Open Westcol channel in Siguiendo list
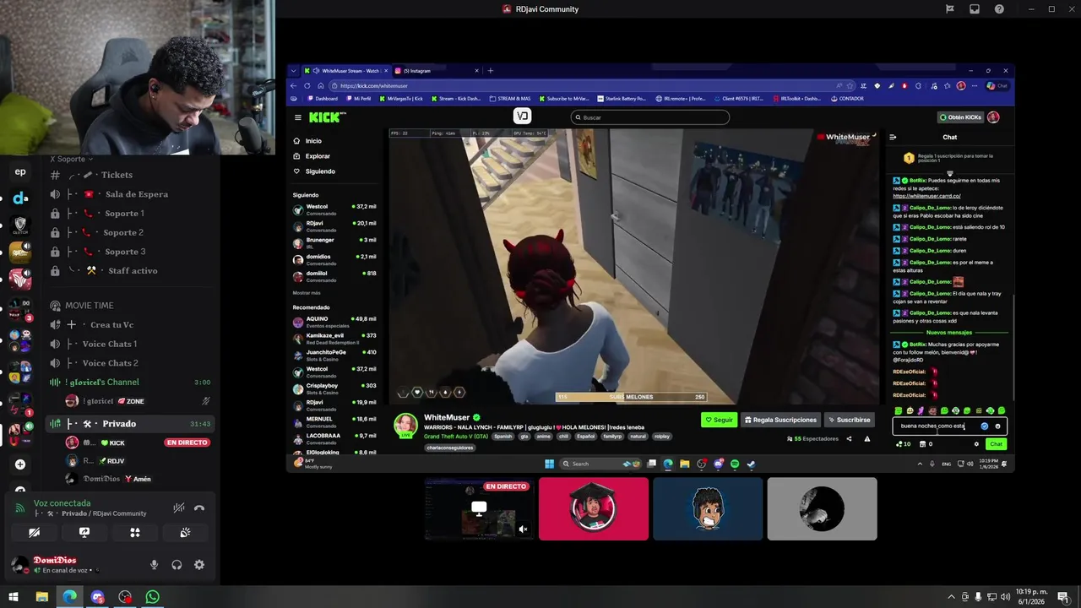1081x608 pixels. click(334, 209)
